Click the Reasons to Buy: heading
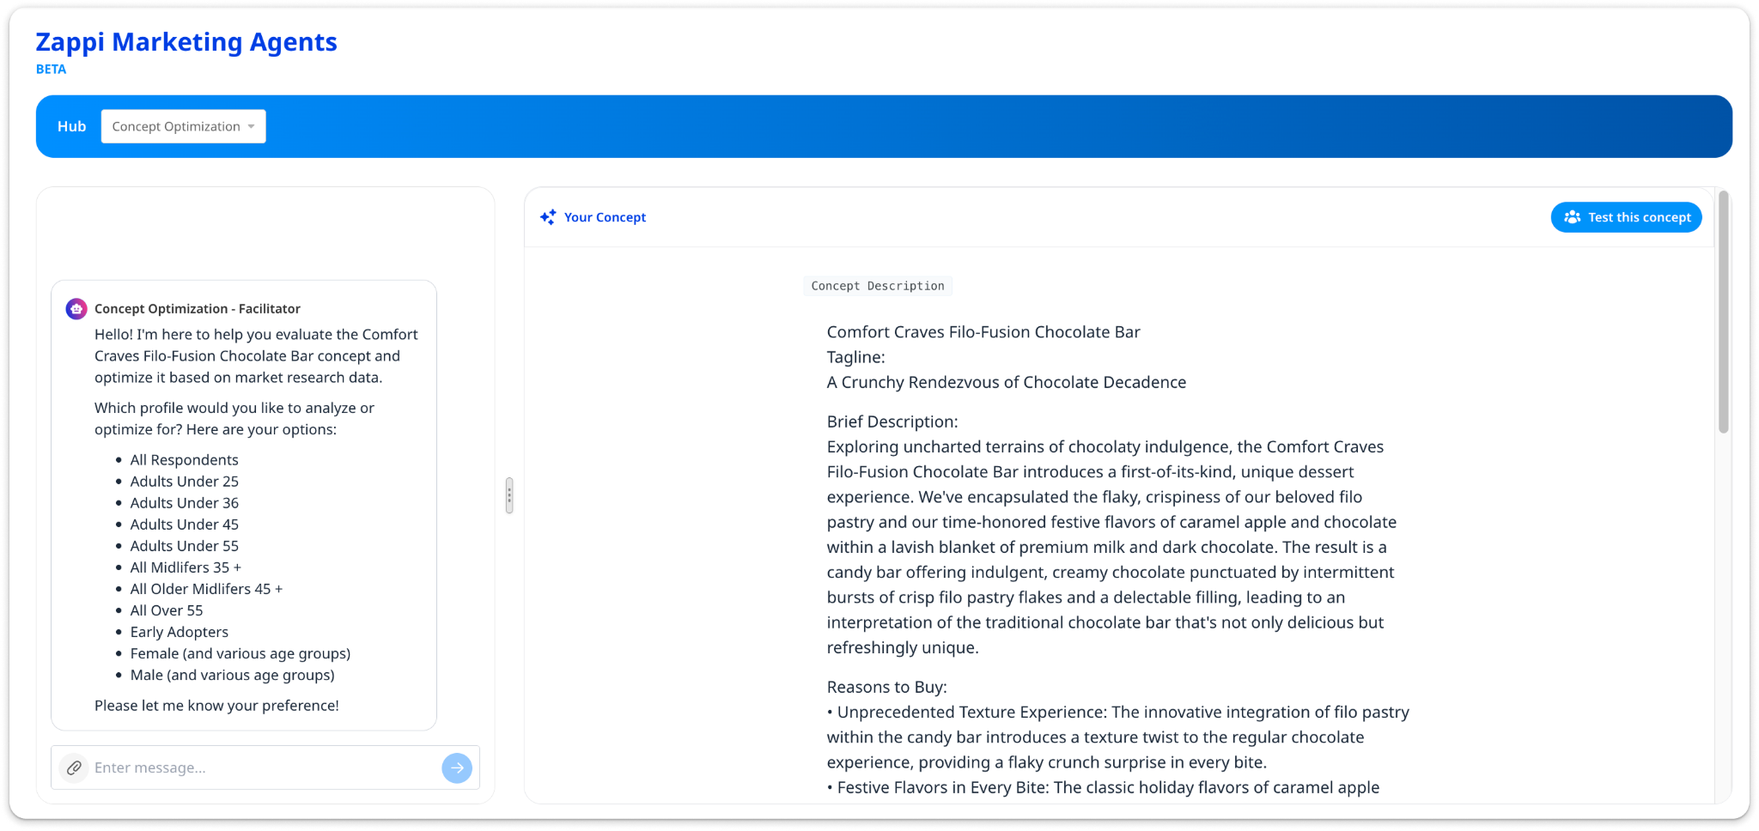Viewport: 1759px width, 831px height. [887, 687]
